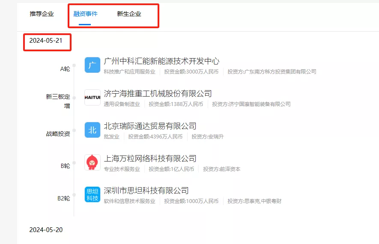Open 北京瑞际通达贸易有限公司 company page
Viewport: 379px width, 244px height.
tap(150, 126)
